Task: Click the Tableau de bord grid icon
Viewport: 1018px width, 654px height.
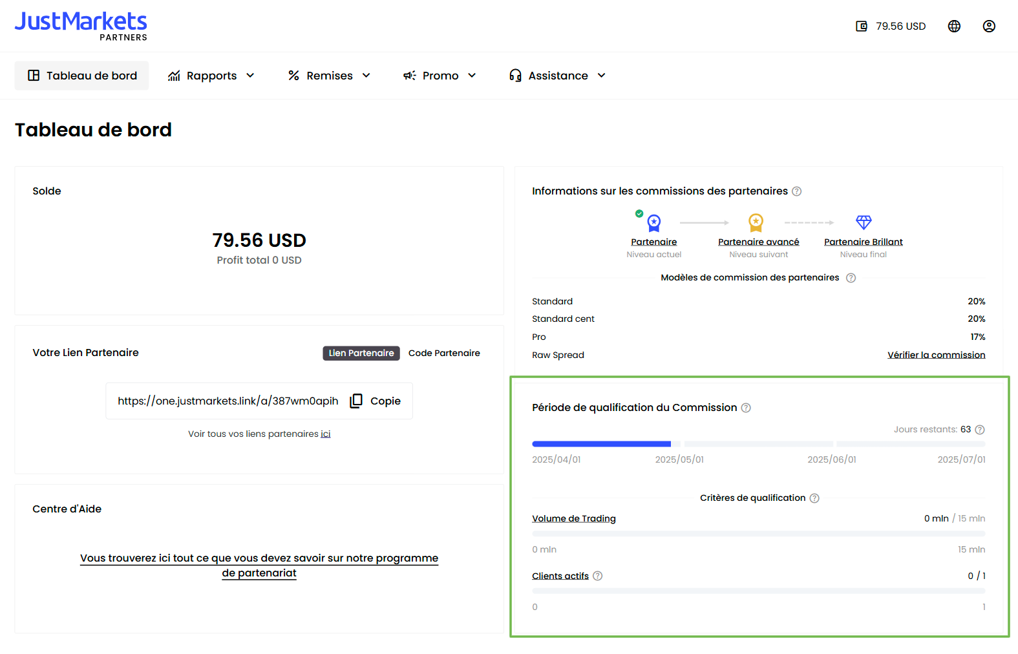Action: [x=34, y=76]
